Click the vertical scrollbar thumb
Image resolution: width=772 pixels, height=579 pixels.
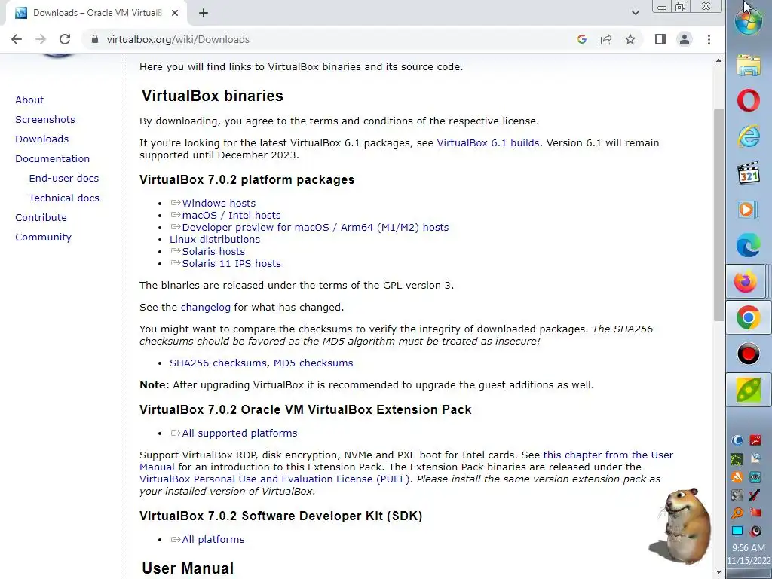pyautogui.click(x=718, y=216)
